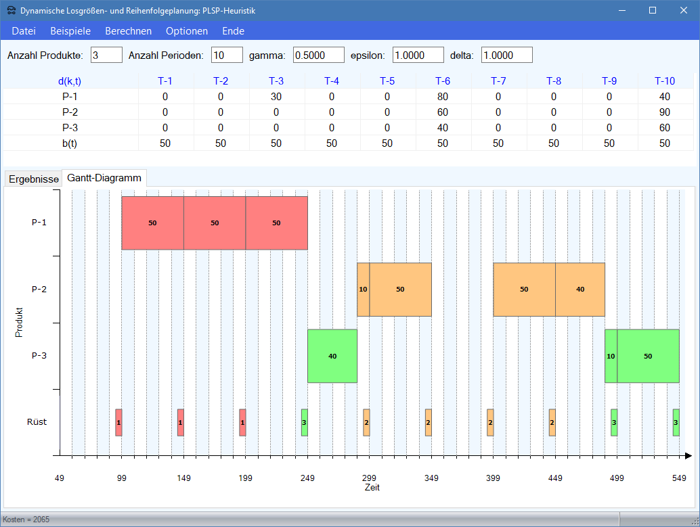Click the P-2 demand cell showing 90
This screenshot has height=527, width=700.
[664, 112]
